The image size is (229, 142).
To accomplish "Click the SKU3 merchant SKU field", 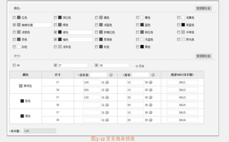I will [182, 98].
